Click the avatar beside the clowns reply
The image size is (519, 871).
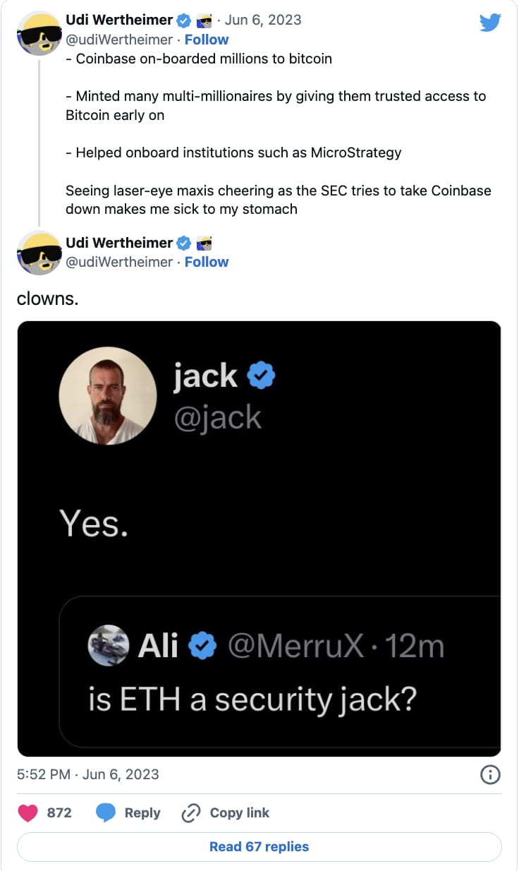pyautogui.click(x=39, y=251)
